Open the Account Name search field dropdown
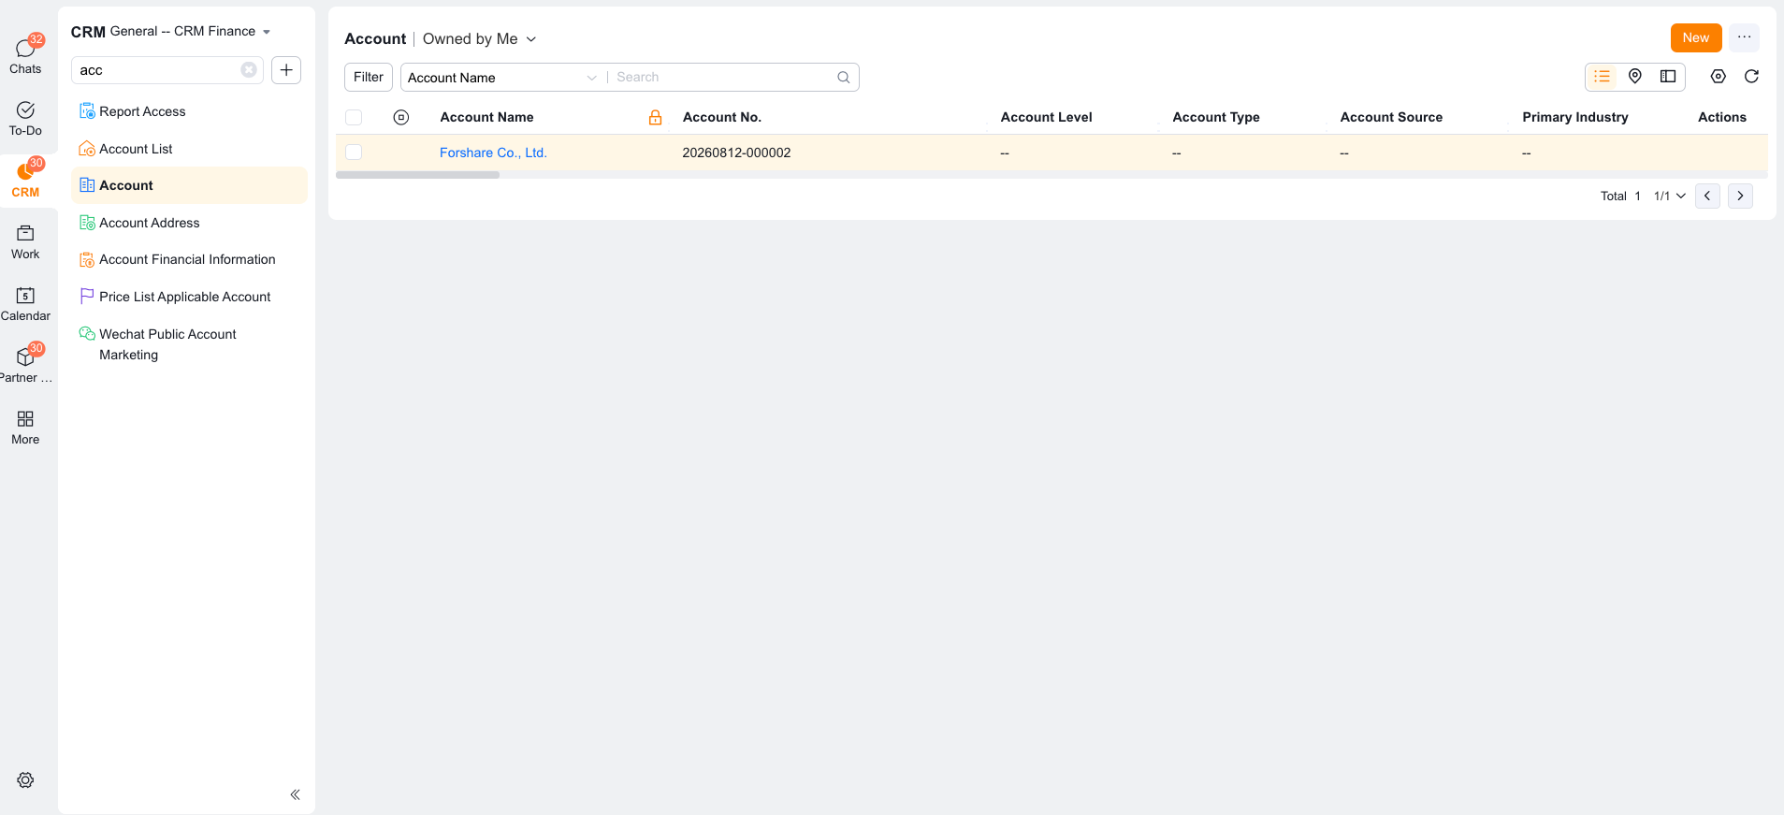1784x815 pixels. 503,78
